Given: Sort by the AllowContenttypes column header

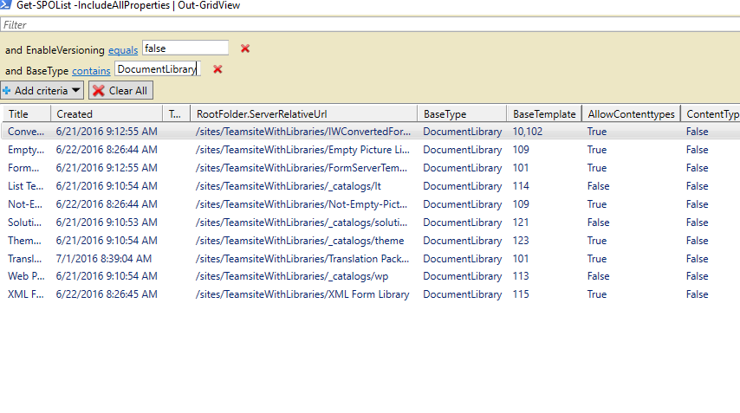Looking at the screenshot, I should click(x=631, y=113).
